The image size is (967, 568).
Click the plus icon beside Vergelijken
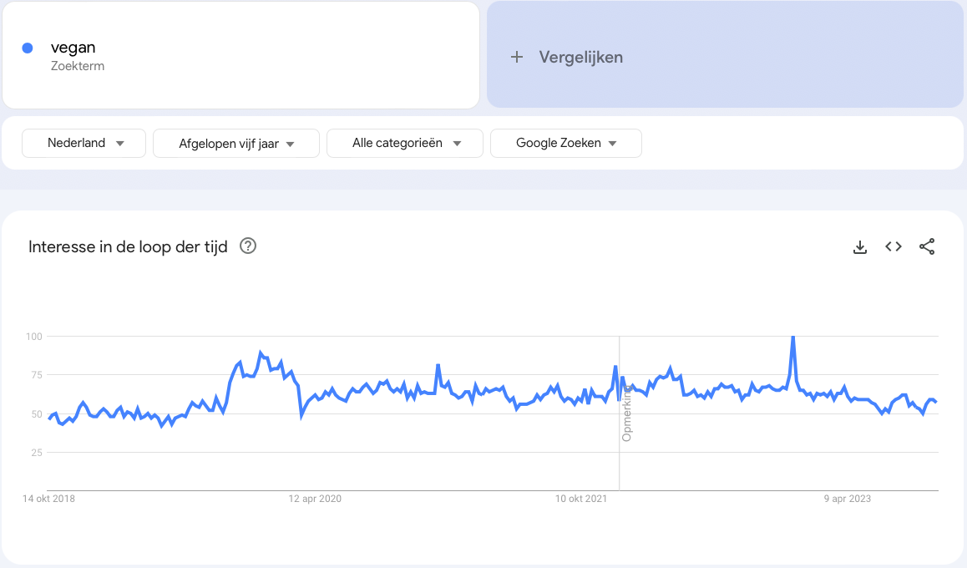pyautogui.click(x=517, y=57)
